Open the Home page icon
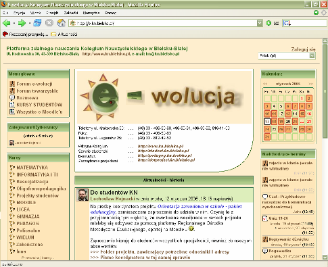Viewport: 328px width, 267px height. [x=62, y=23]
